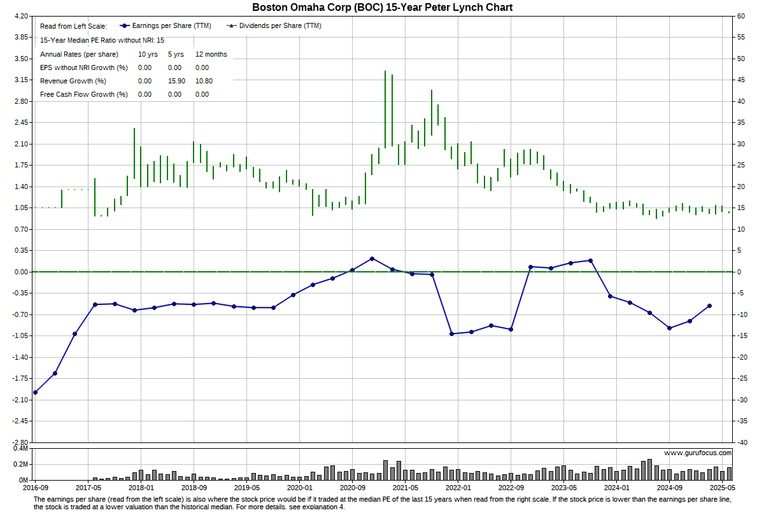
Task: Click "15-Year Median PE Ratio without NRI: 15" text
Action: coord(102,40)
